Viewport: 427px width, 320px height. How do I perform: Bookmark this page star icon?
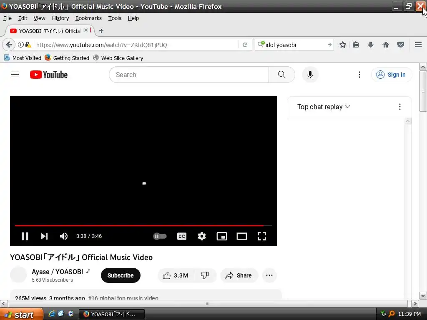343,45
